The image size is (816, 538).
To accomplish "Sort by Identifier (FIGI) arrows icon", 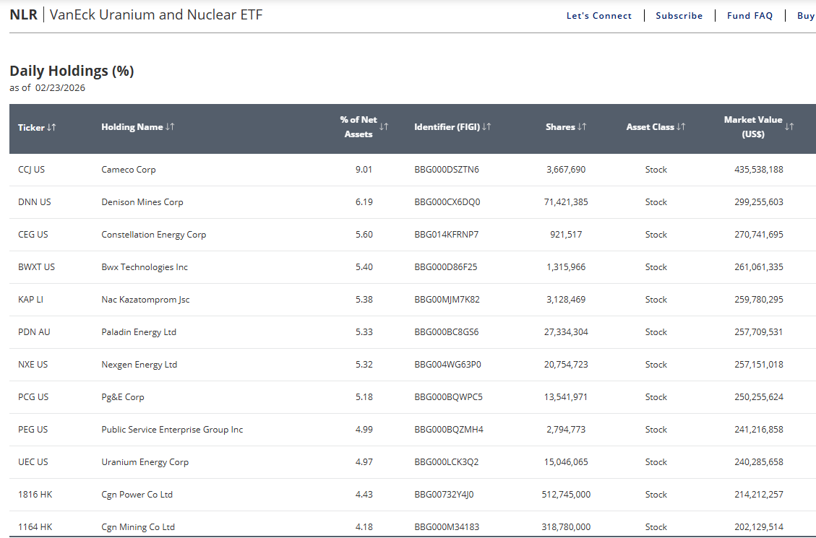I will (x=486, y=127).
